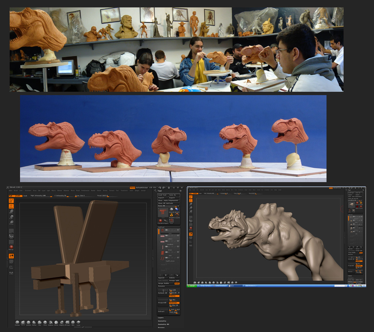This screenshot has width=374, height=332.
Task: Select the Clay brush in left window's bottom shelf
Action: pyautogui.click(x=40, y=323)
